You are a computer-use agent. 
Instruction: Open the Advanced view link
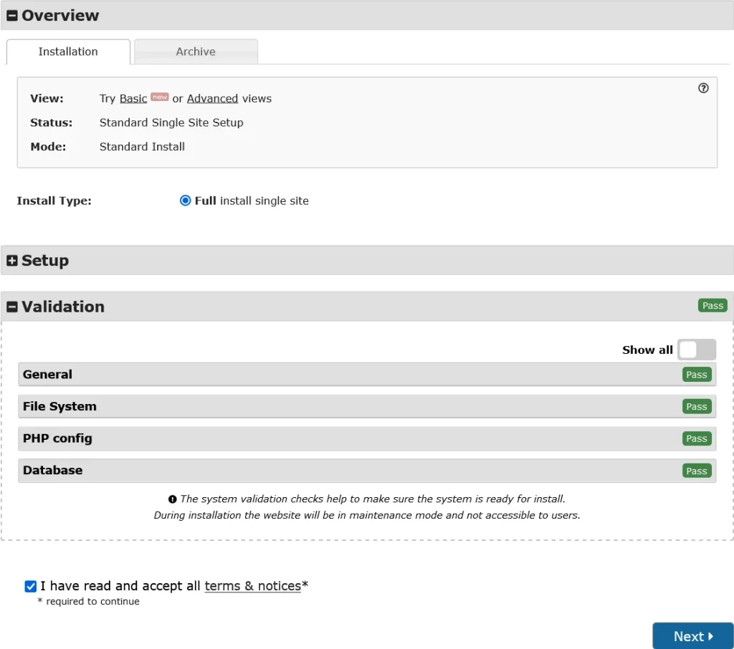tap(212, 99)
